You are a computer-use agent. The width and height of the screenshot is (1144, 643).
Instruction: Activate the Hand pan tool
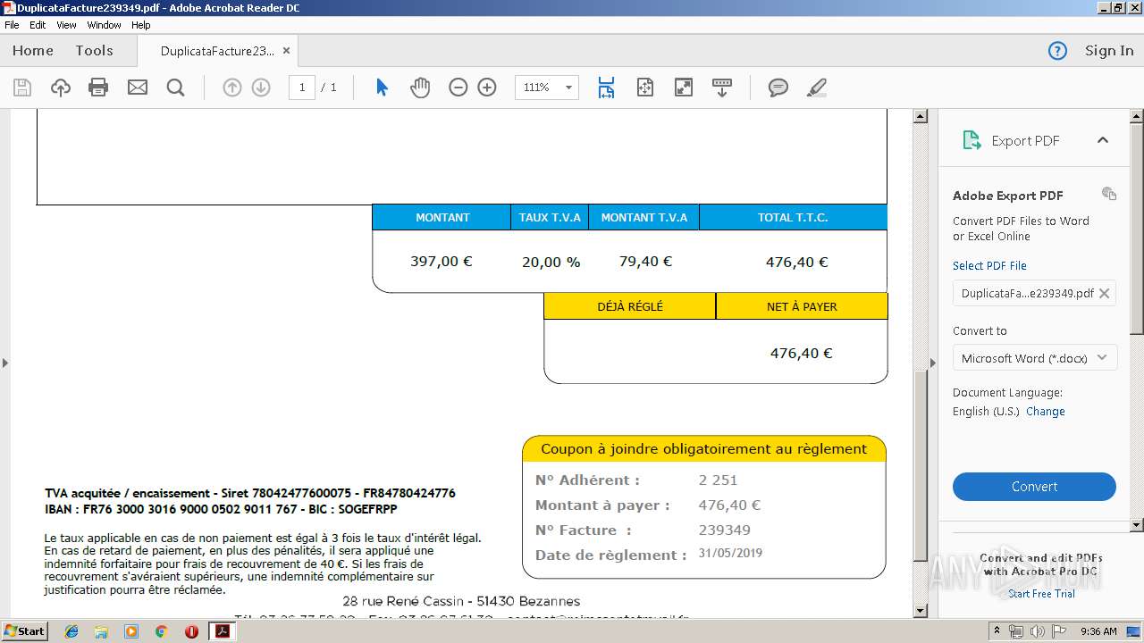point(420,88)
